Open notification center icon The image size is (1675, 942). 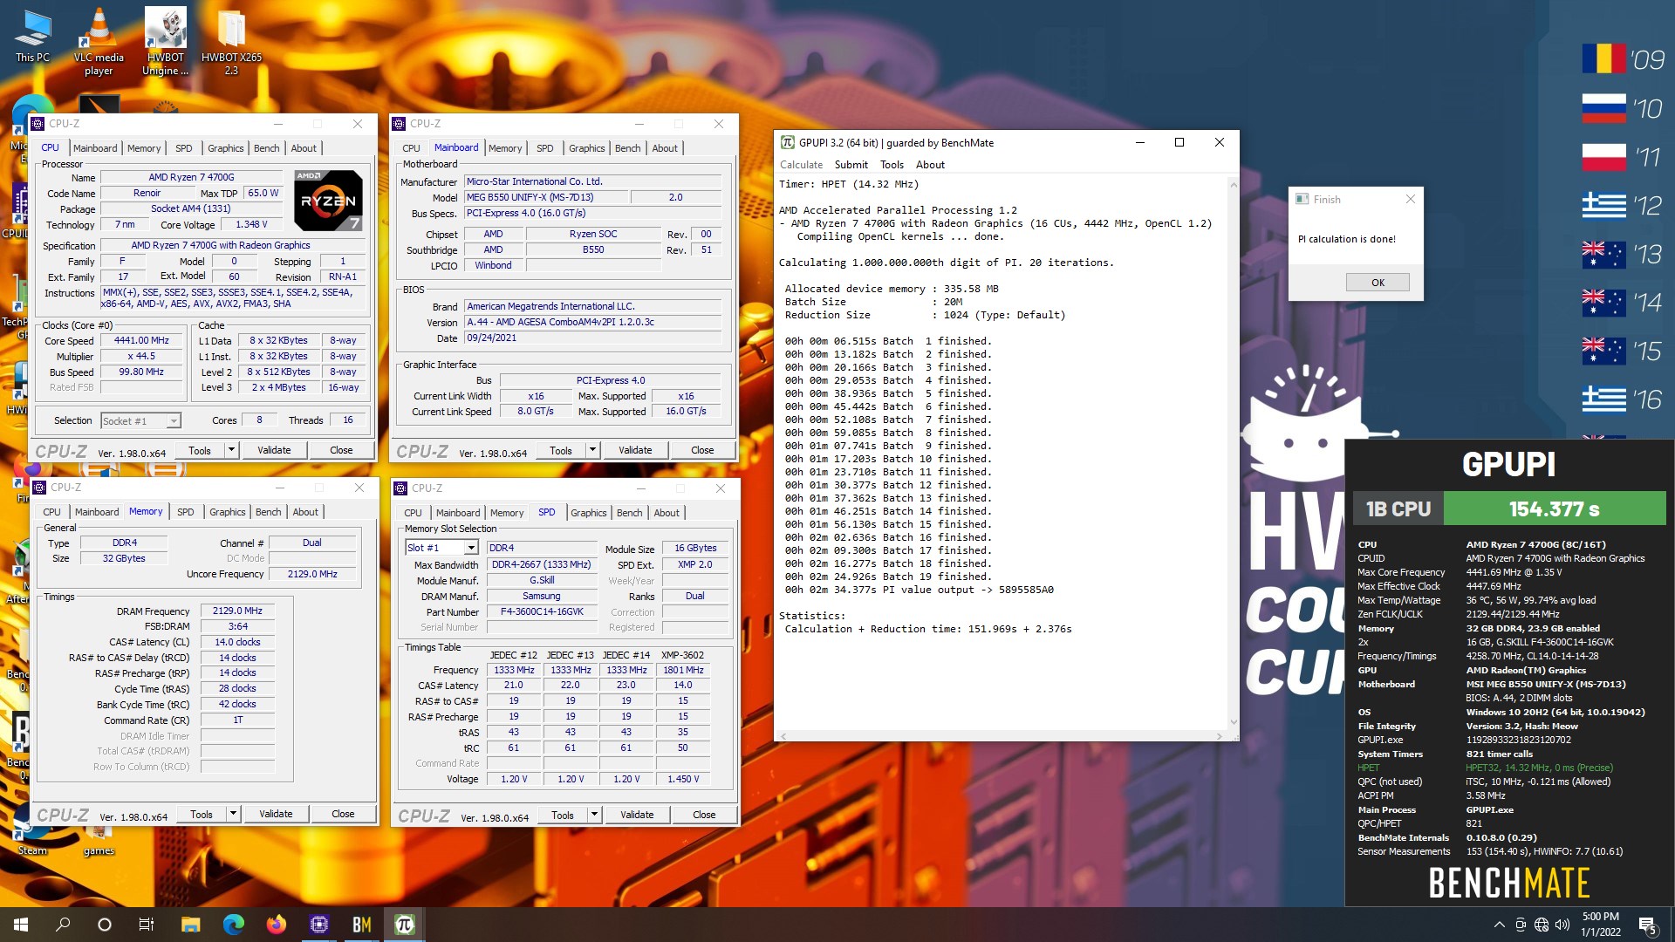pyautogui.click(x=1647, y=925)
